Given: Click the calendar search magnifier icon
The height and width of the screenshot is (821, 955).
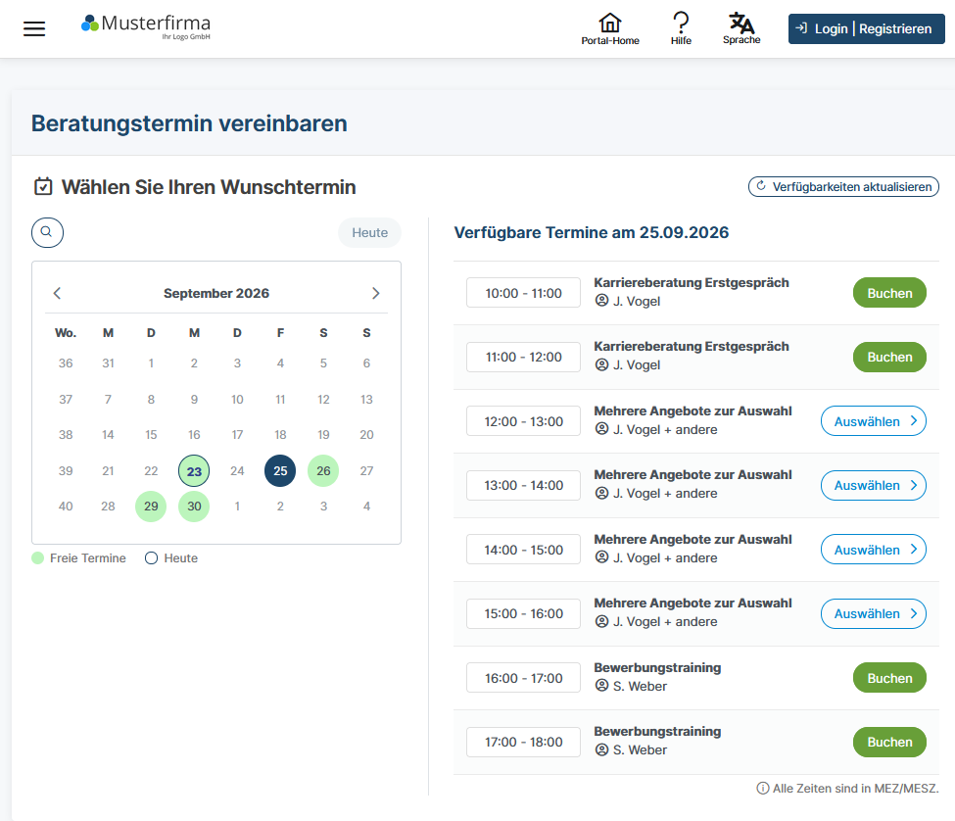Looking at the screenshot, I should pos(47,232).
